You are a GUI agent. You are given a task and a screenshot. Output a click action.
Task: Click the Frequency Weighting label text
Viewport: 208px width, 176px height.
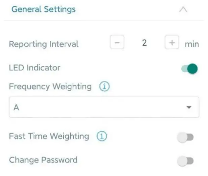tap(50, 87)
